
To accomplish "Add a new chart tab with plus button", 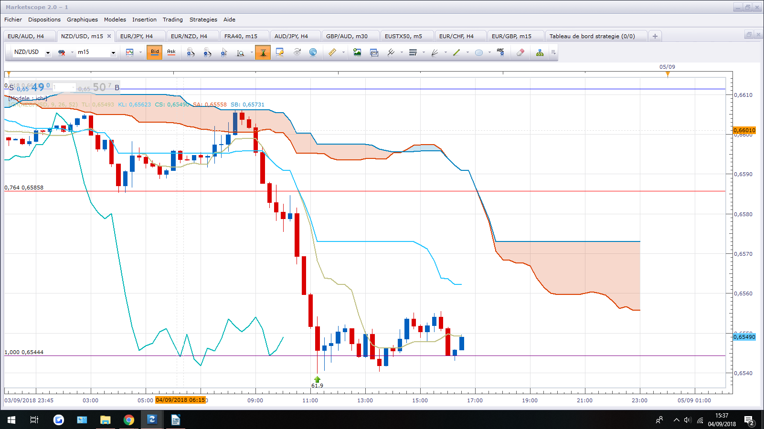I will [x=655, y=36].
